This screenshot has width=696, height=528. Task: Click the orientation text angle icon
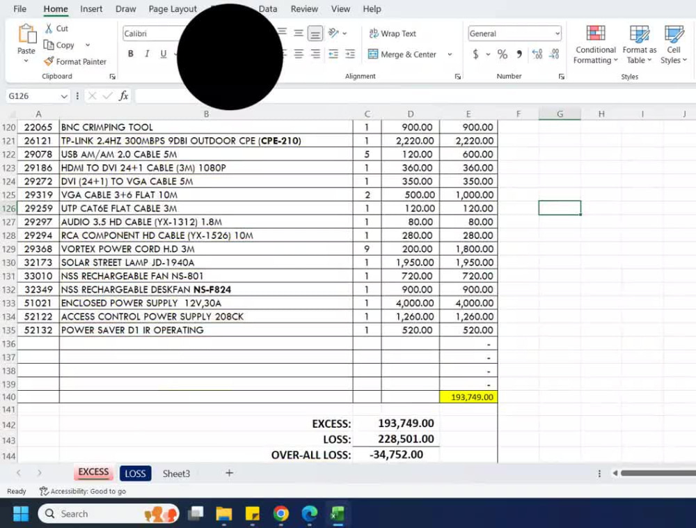tap(333, 33)
